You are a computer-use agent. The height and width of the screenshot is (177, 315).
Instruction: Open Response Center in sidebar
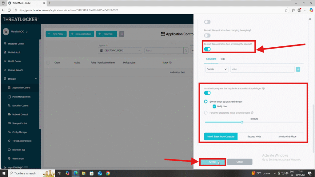[x=16, y=44]
